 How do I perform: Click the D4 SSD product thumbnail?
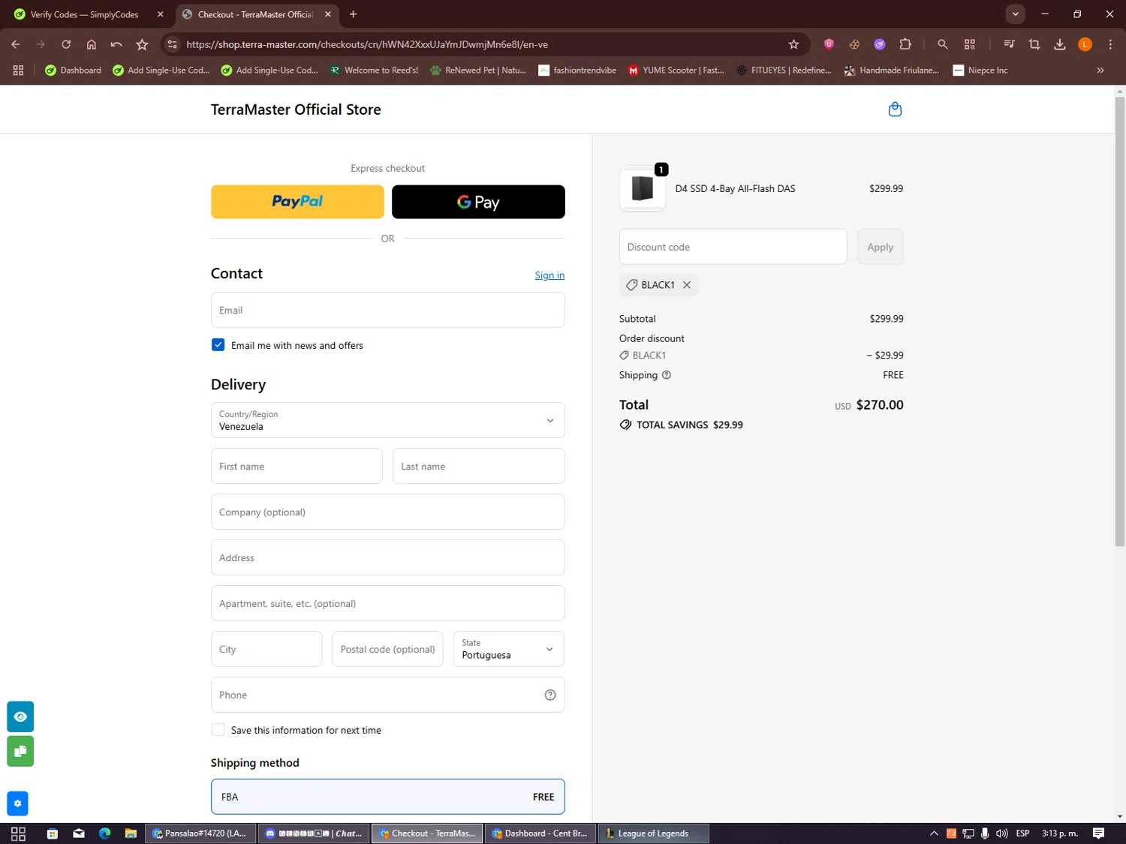tap(643, 188)
